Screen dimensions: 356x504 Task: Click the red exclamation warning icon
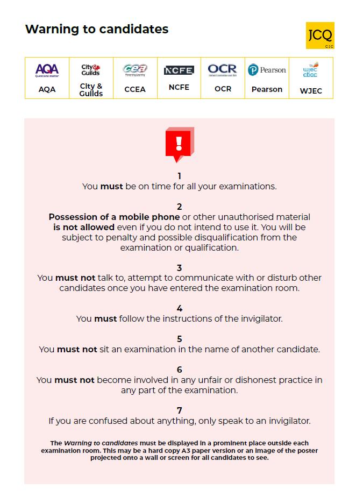179,144
